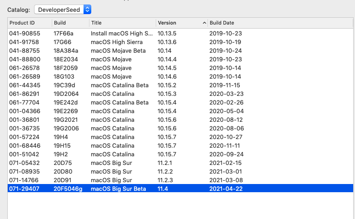Click build date 2020-02-26

pyautogui.click(x=227, y=103)
